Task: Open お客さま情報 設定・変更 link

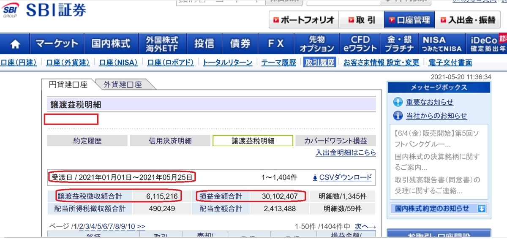Action: [381, 63]
